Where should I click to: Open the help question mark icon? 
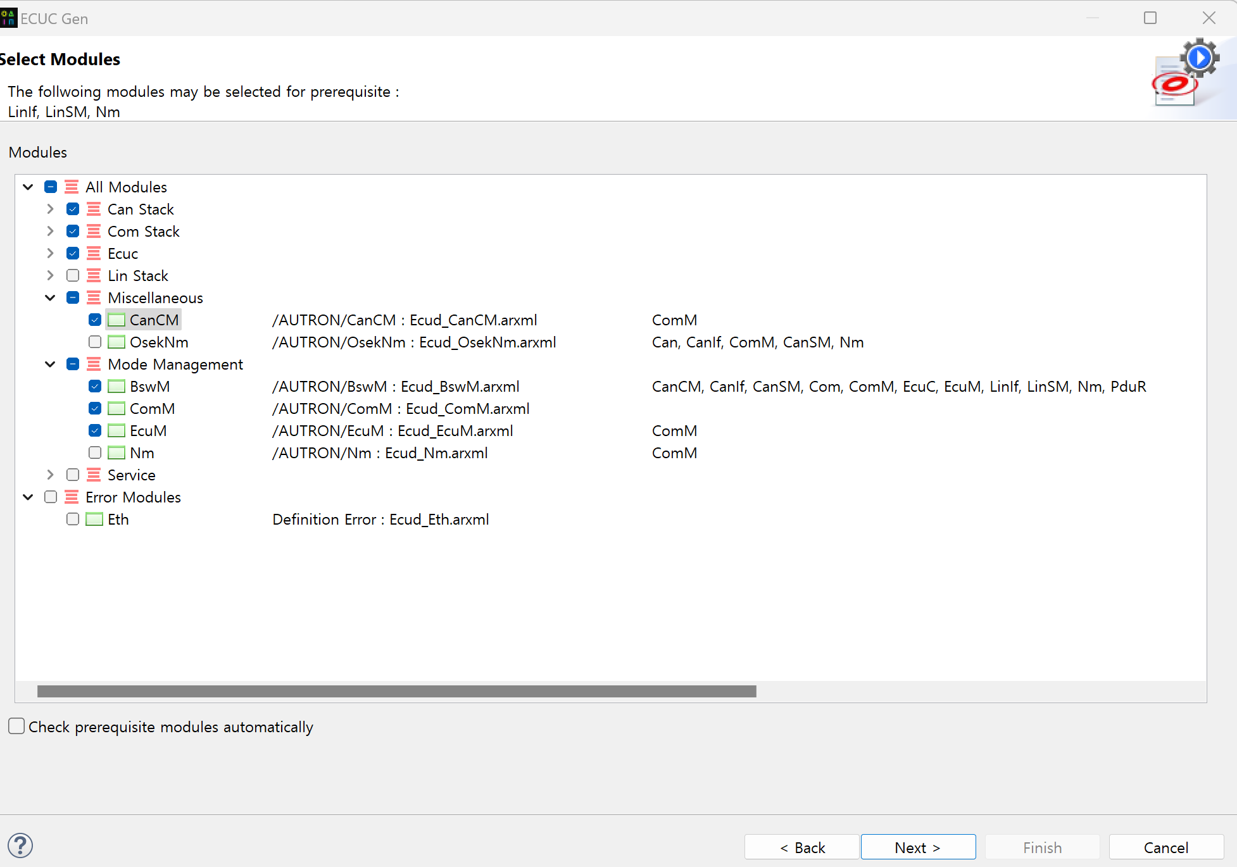coord(20,845)
